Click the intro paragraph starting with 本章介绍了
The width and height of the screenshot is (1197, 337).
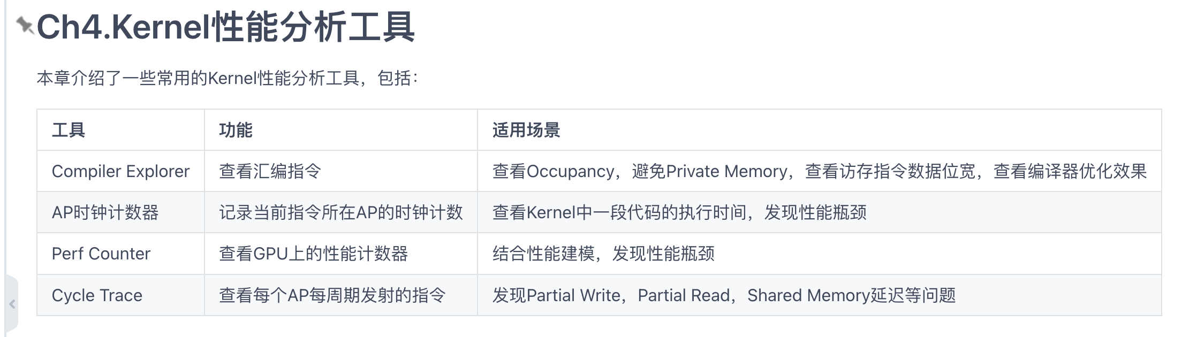227,79
